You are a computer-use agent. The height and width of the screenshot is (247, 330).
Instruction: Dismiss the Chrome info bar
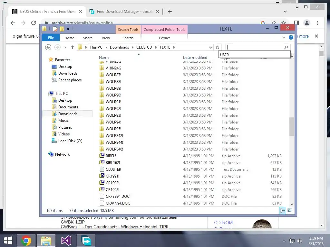click(316, 36)
